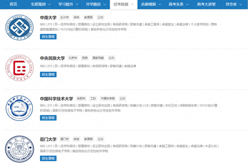Click the 公办 tag of 中南大学

(x=100, y=17)
